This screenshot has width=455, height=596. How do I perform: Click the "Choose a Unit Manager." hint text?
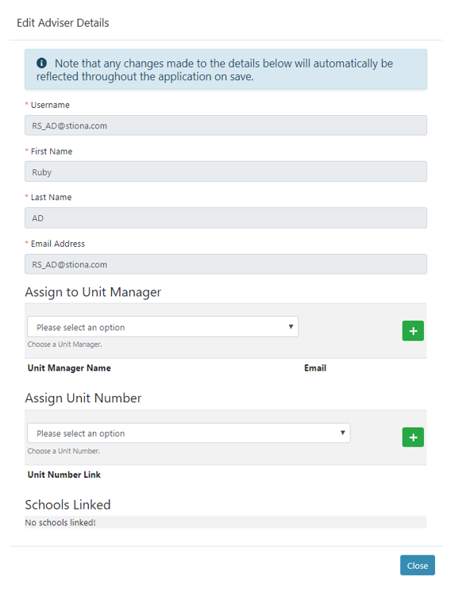pos(64,344)
